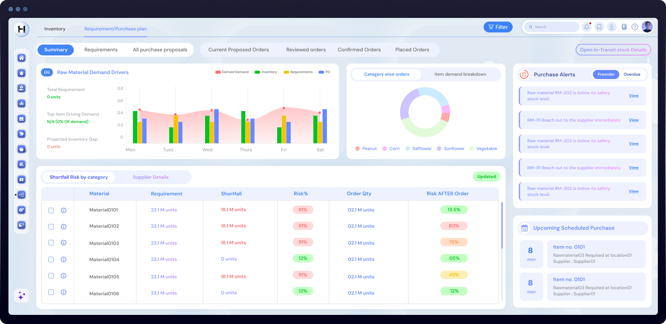
Task: Open the Raw Material Demand Drivers filter icon
Action: coord(47,72)
